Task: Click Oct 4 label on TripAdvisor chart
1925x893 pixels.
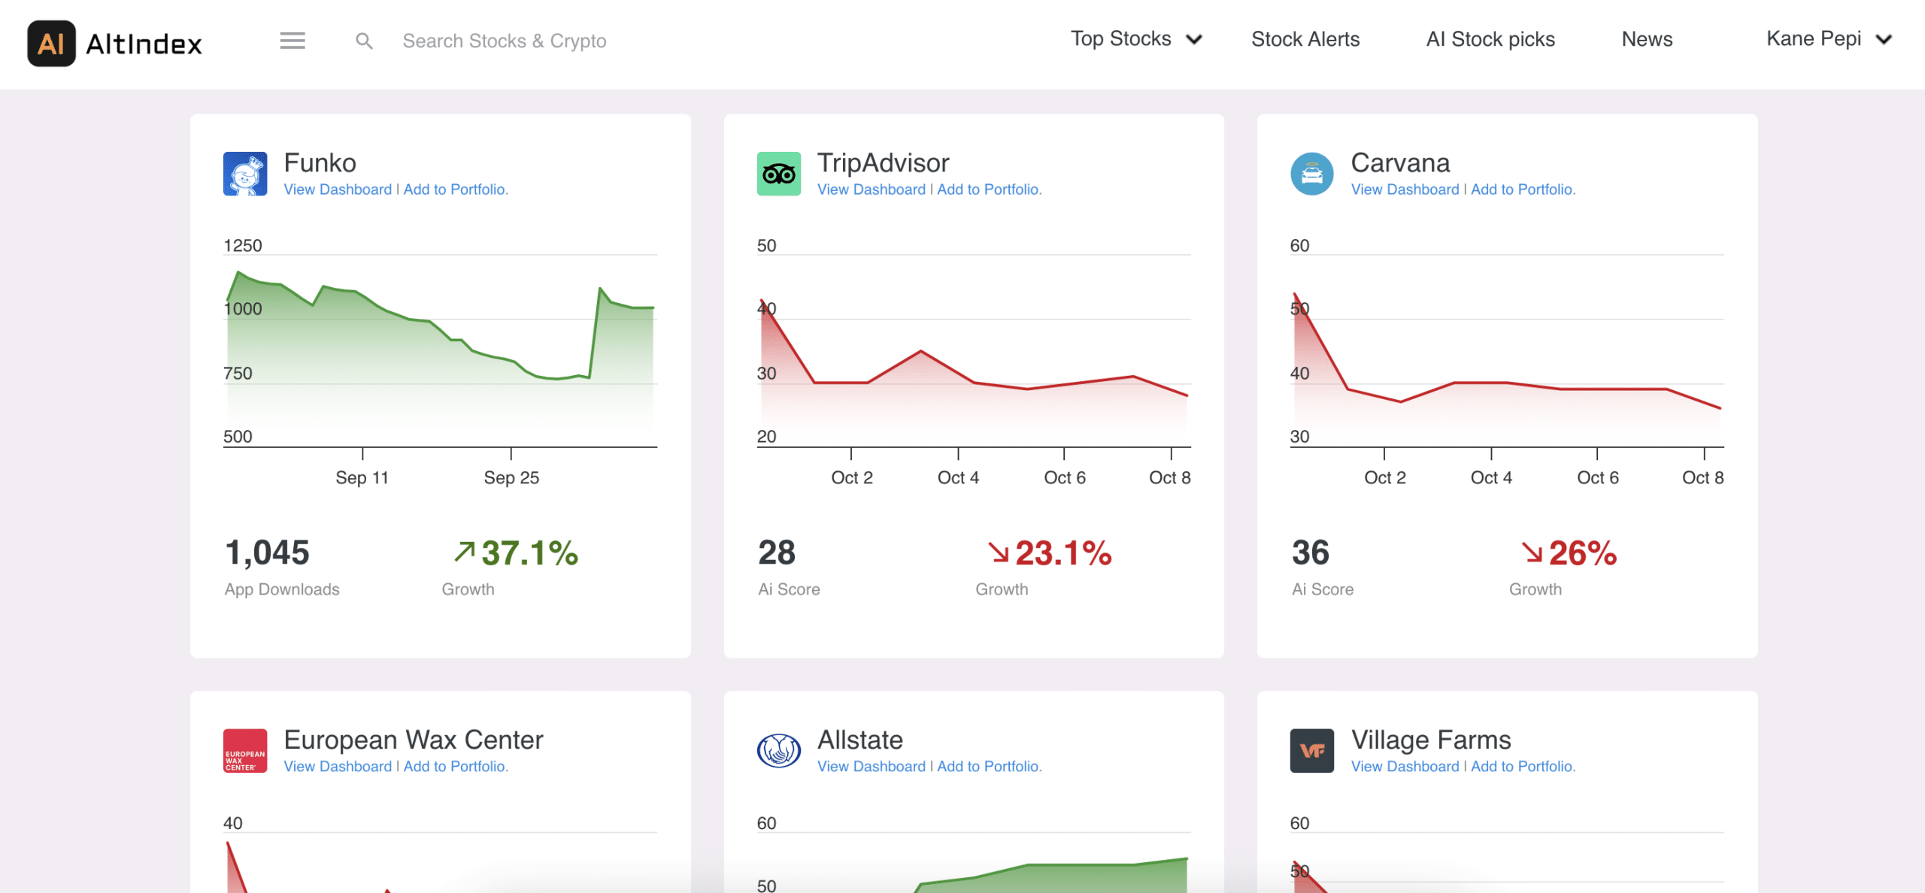Action: (x=958, y=477)
